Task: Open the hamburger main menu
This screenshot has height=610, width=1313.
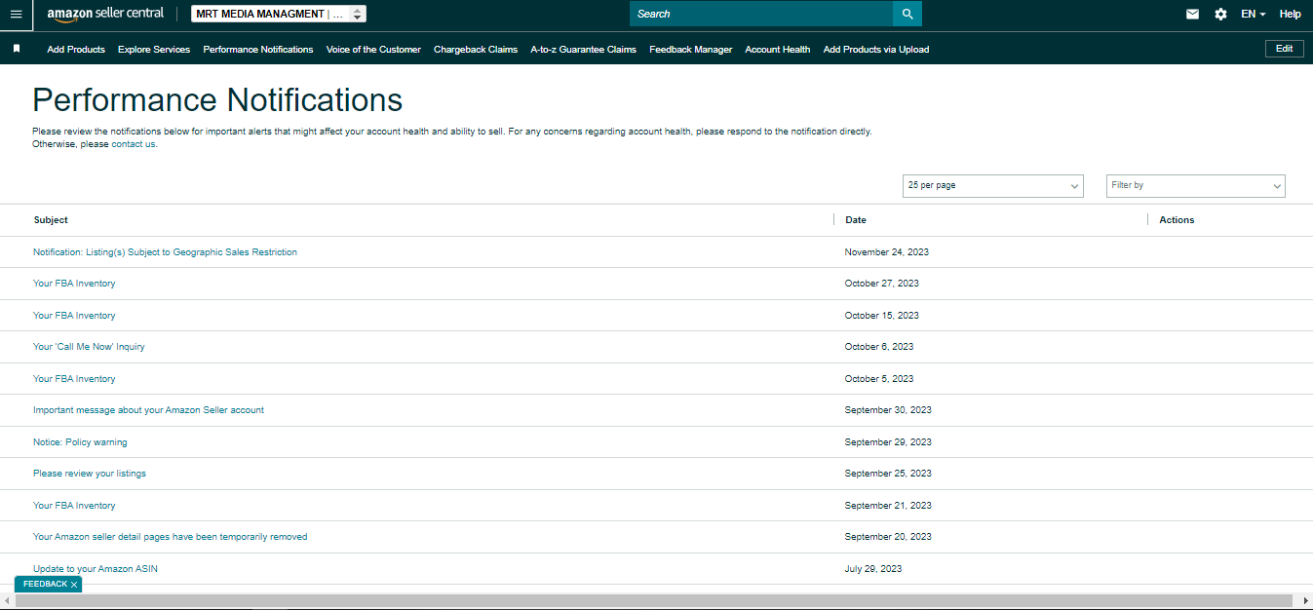Action: 16,14
